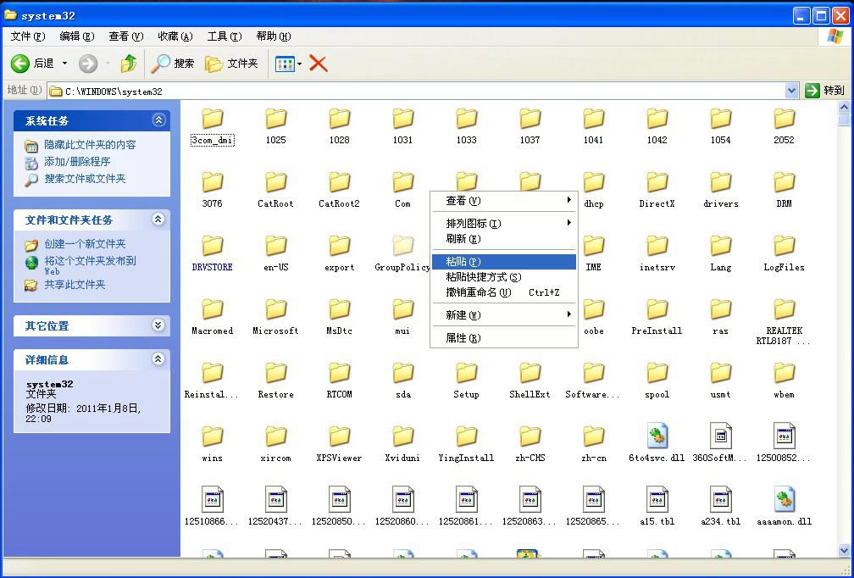Click the Up folder toolbar icon
The image size is (854, 578).
coord(129,64)
